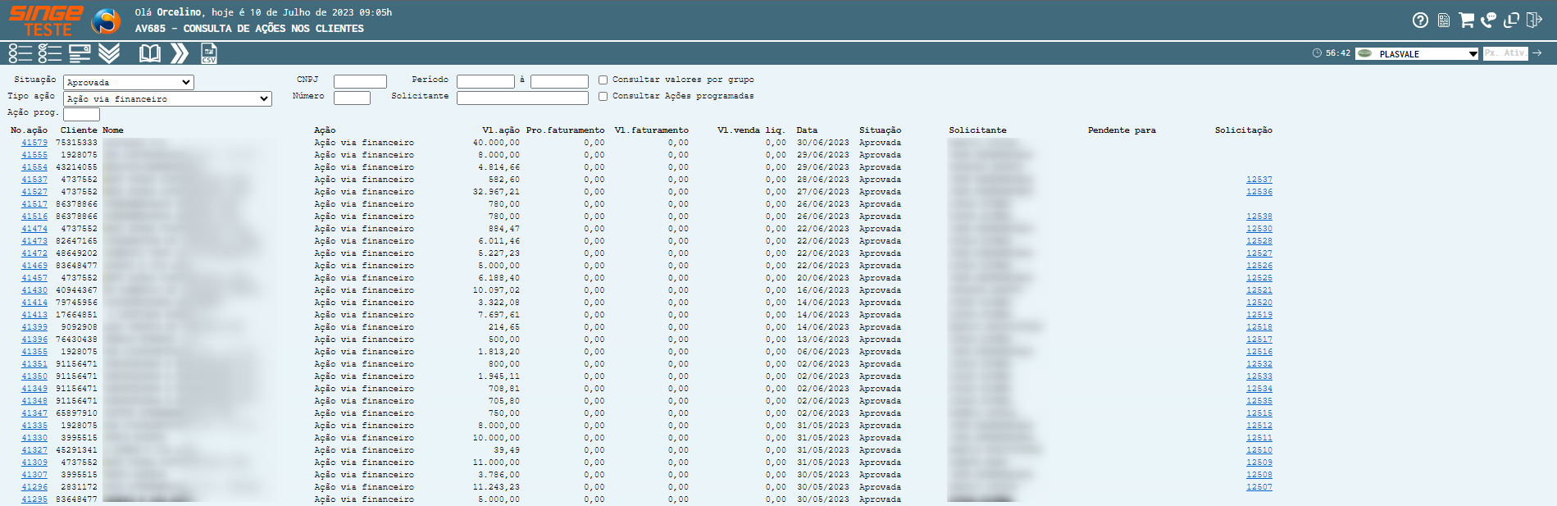Click the first Período date field

[485, 81]
